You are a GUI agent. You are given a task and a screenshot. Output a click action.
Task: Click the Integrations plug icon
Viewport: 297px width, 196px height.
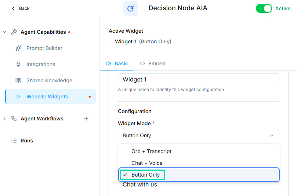coord(18,64)
